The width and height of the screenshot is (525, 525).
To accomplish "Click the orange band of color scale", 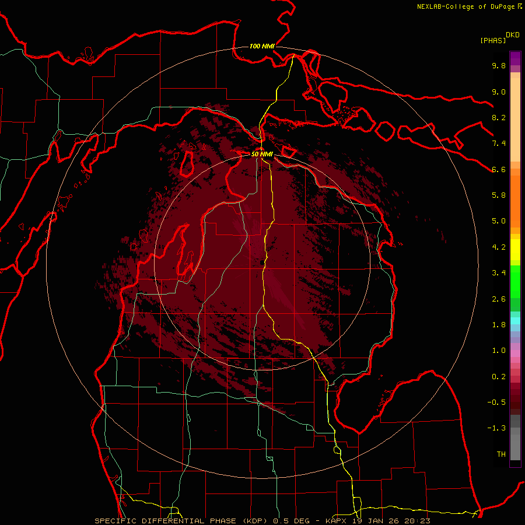I will (x=515, y=201).
